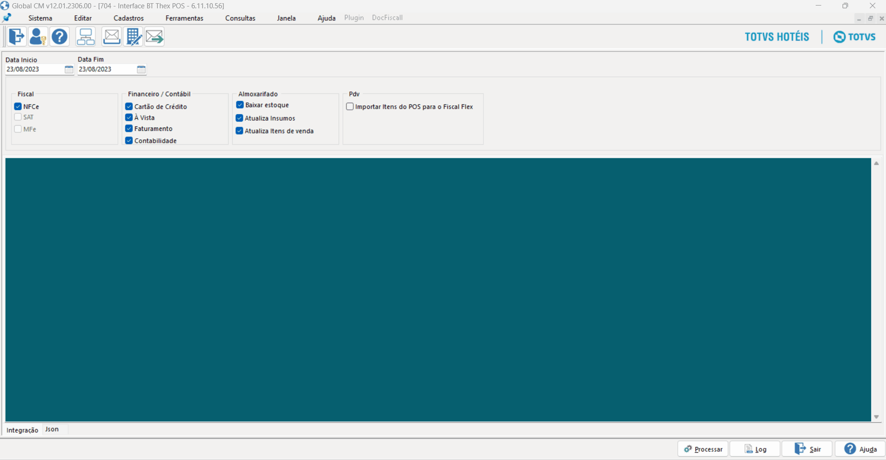Screen dimensions: 886x460
Task: Click the pin icon left of Sistema menu
Action: (7, 18)
